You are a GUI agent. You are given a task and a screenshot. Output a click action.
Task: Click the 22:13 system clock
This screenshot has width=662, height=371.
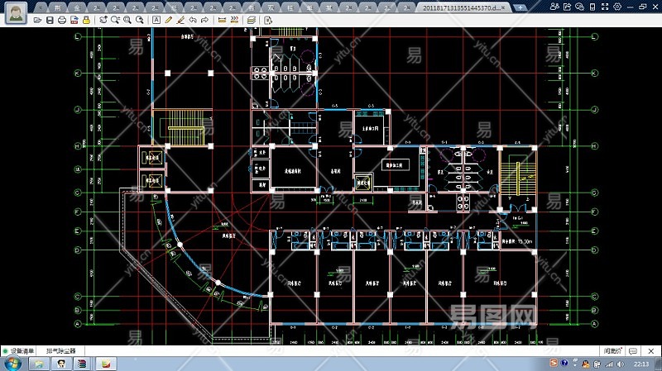click(x=641, y=364)
